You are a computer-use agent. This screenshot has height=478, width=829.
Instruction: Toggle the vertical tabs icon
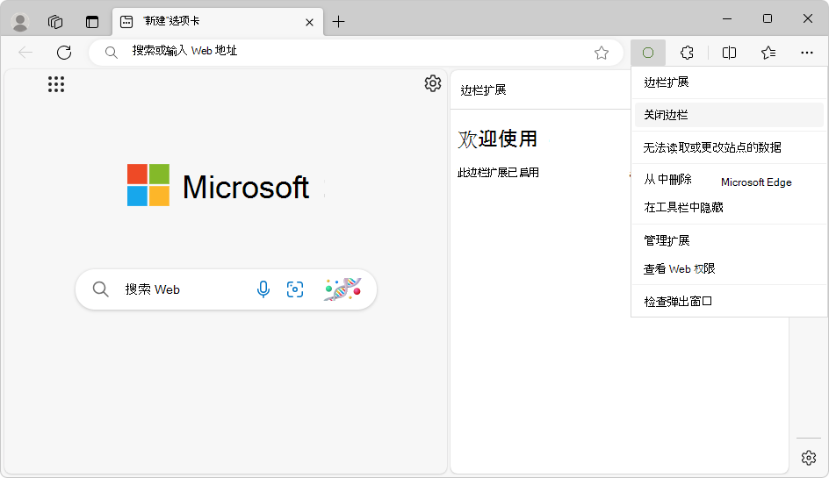click(x=92, y=22)
